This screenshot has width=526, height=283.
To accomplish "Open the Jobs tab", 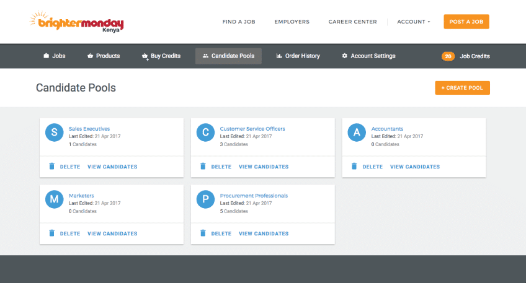I will point(54,56).
